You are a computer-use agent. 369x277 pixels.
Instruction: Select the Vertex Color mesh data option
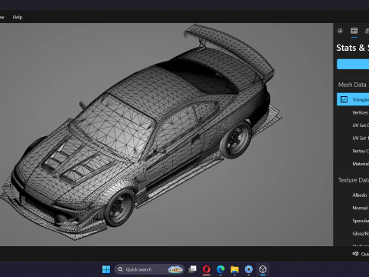[361, 151]
